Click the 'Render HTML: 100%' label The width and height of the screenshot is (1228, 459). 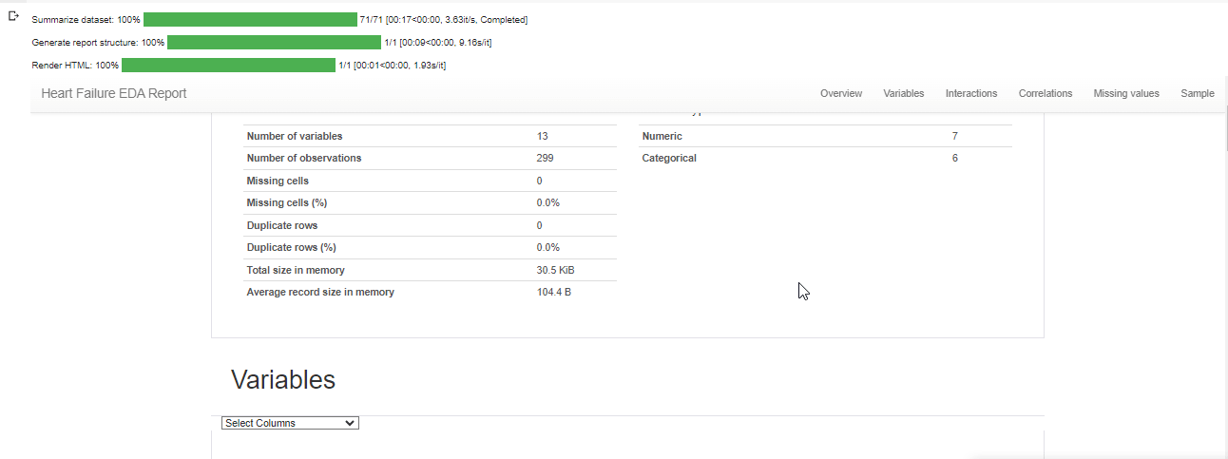tap(75, 66)
